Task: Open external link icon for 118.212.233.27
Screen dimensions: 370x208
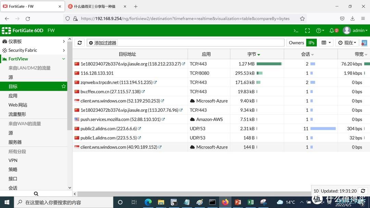Action: click(x=184, y=64)
